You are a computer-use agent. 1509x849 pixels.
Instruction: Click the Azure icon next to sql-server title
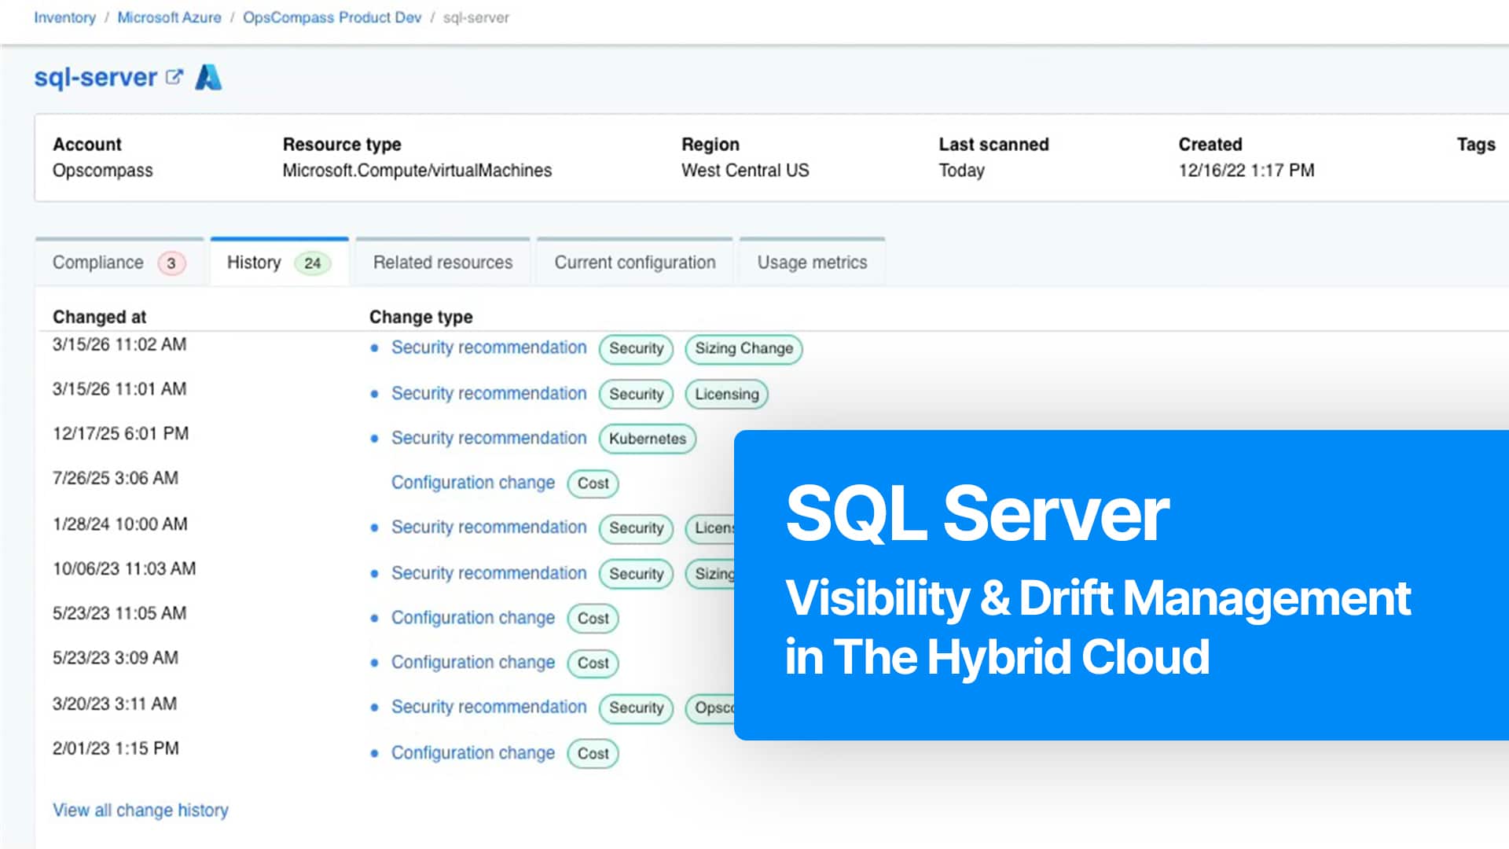point(209,77)
